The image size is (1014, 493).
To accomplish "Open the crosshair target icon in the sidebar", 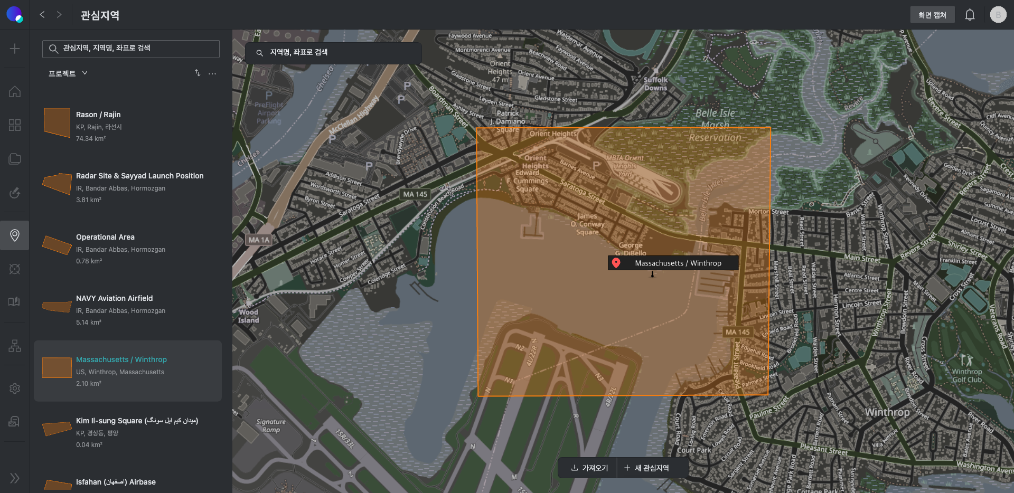I will [15, 269].
